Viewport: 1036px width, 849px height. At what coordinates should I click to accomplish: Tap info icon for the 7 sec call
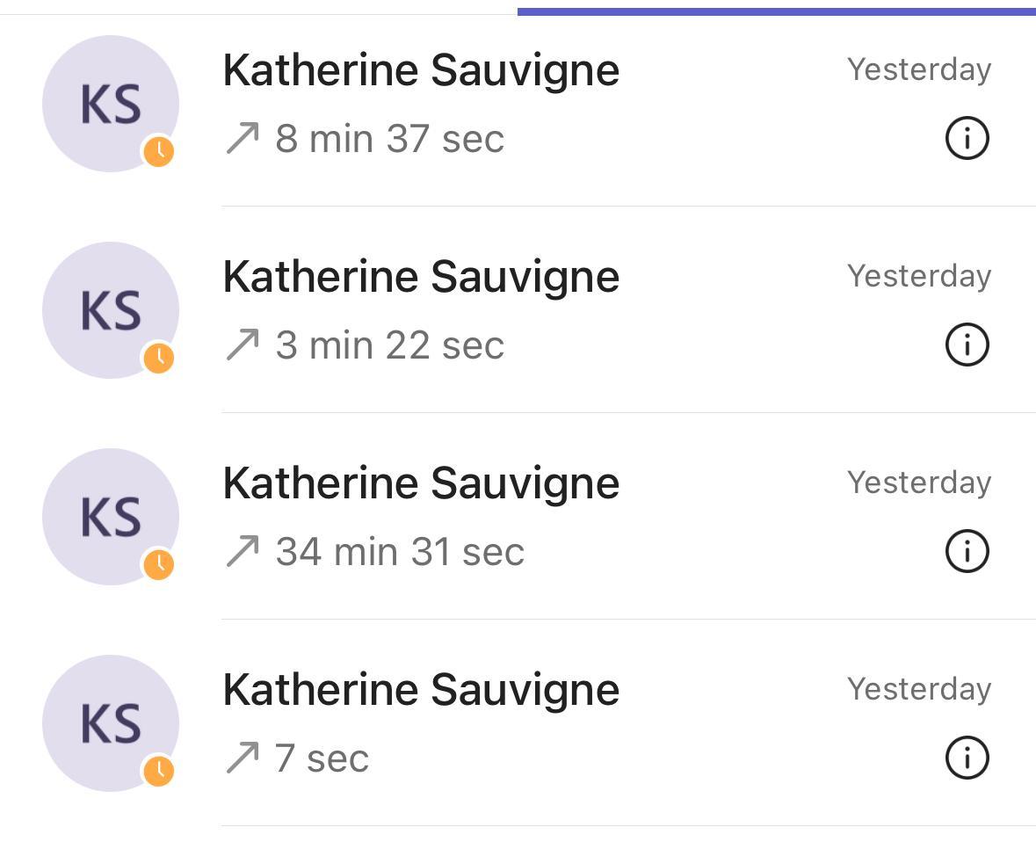coord(967,758)
